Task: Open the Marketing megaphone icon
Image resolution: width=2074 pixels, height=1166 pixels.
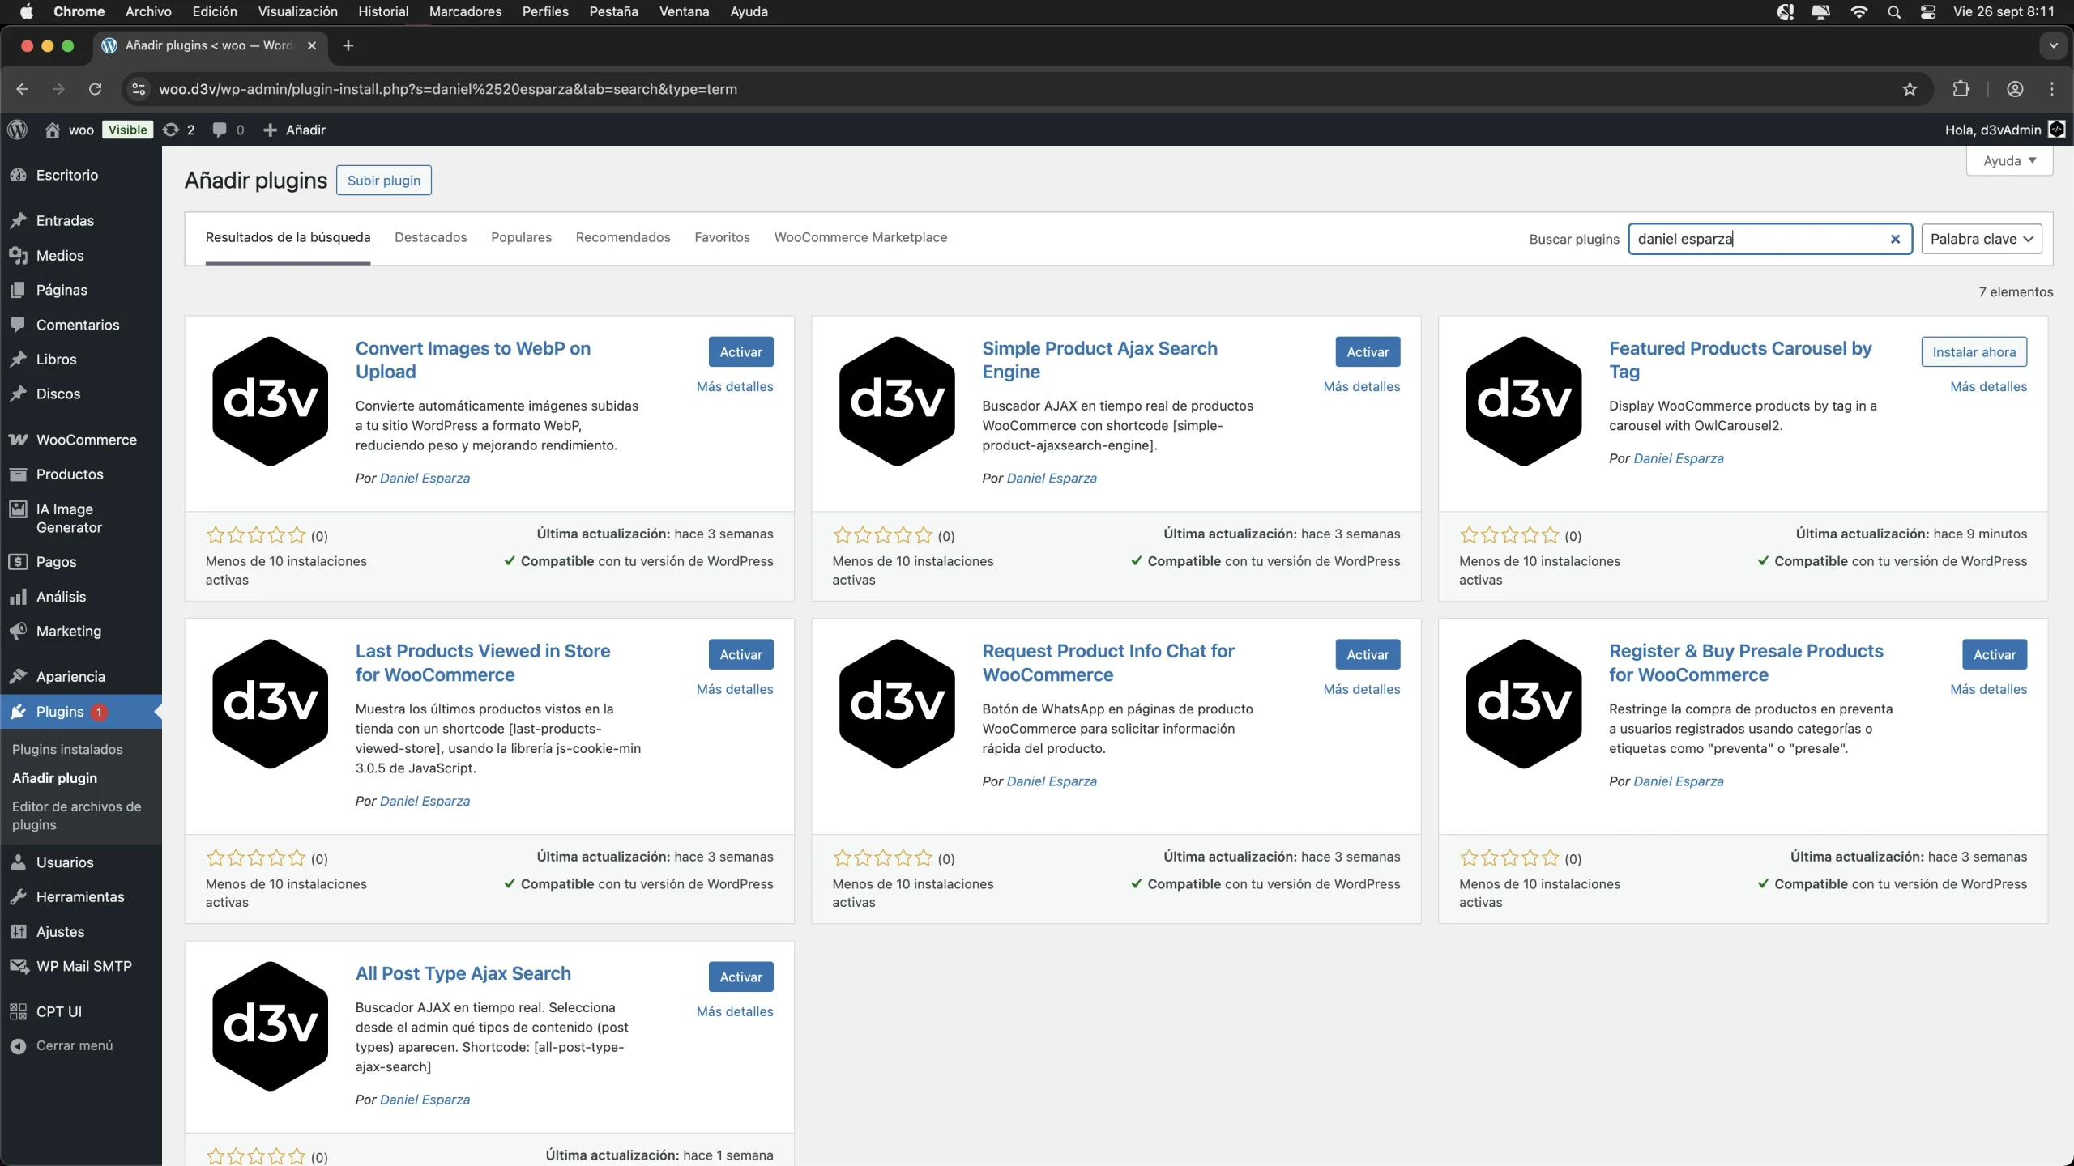Action: [18, 632]
